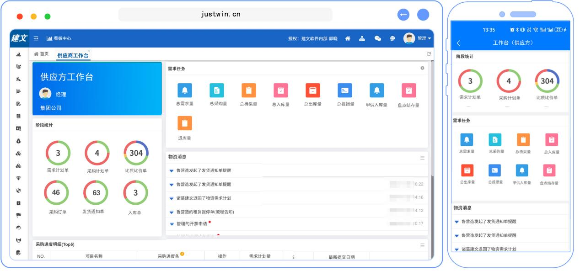Click the 采购订单 progress ring showing 46

(x=56, y=192)
